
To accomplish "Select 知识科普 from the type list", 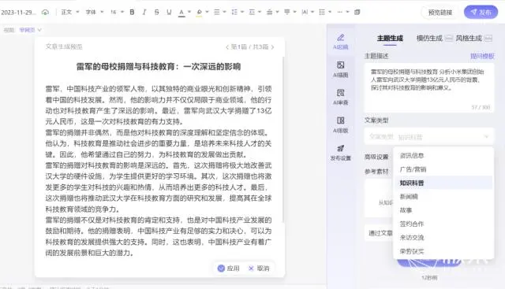I will click(x=443, y=183).
